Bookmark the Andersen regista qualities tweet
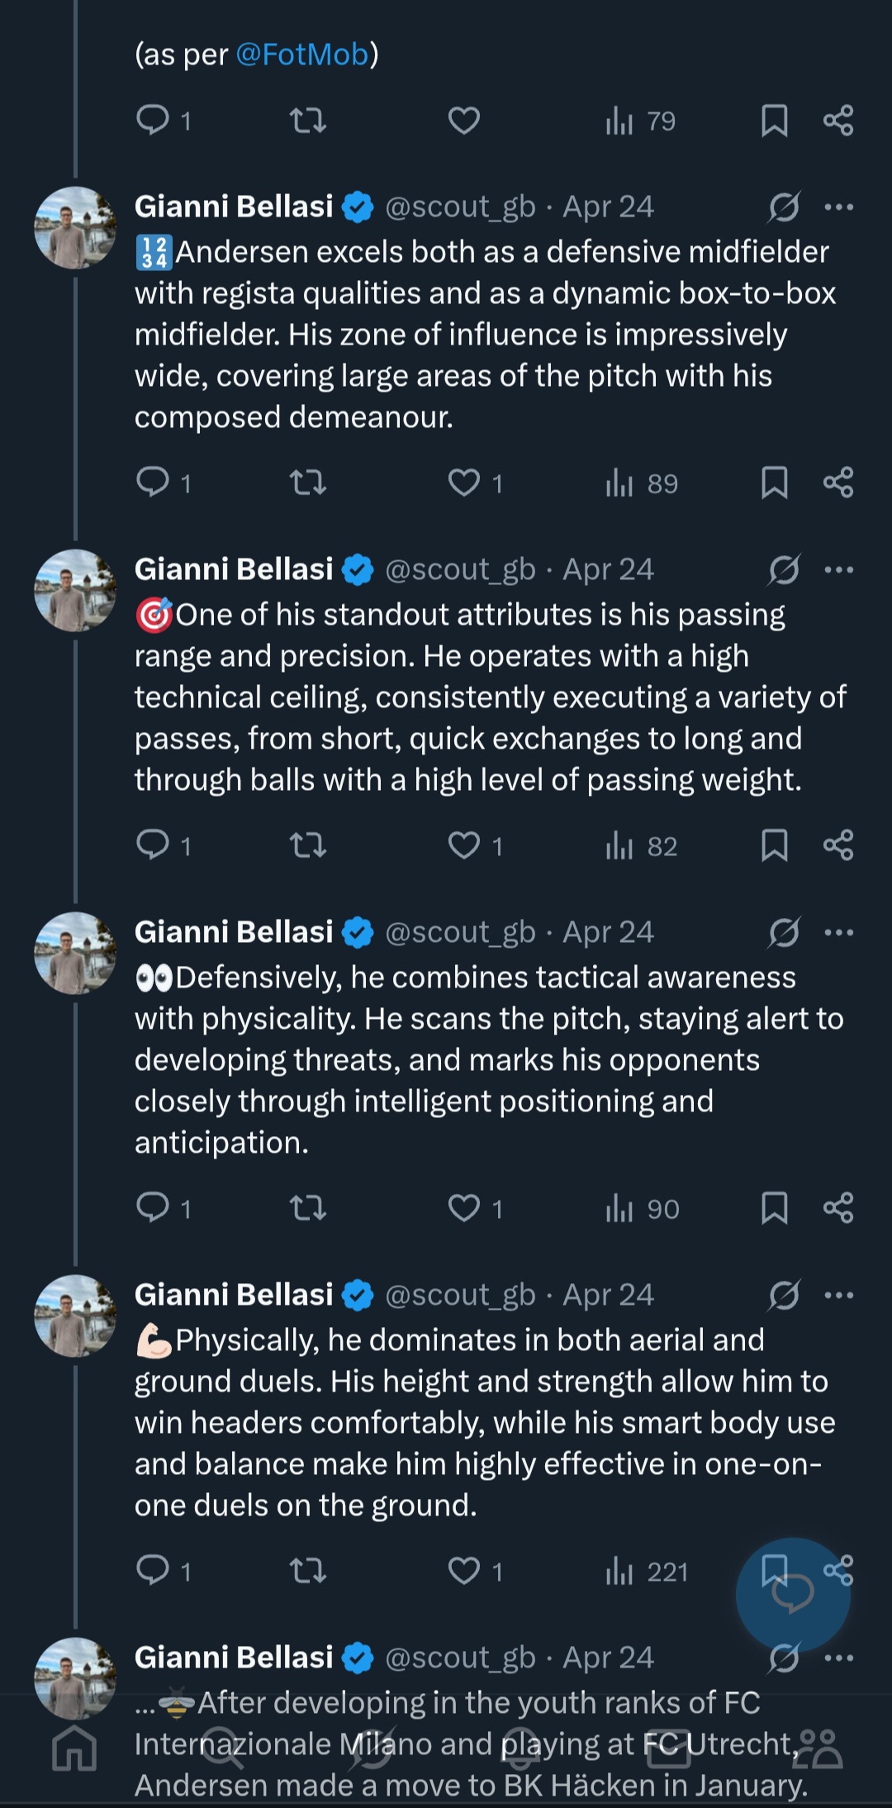The image size is (892, 1808). coord(774,483)
